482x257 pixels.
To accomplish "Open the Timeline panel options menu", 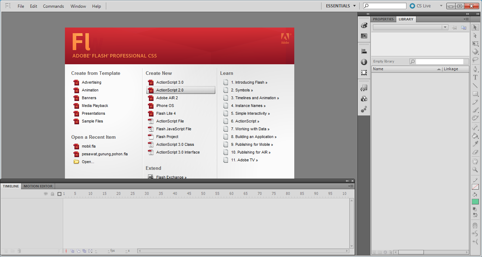I will 351,186.
